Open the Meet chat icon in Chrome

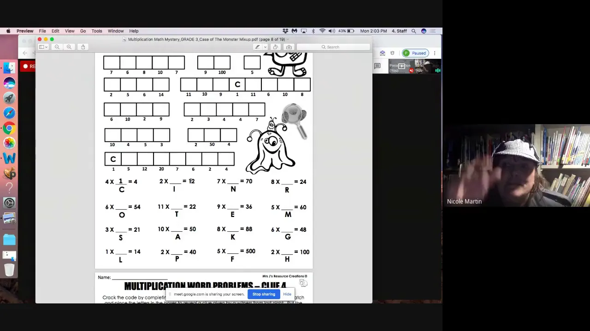[377, 66]
